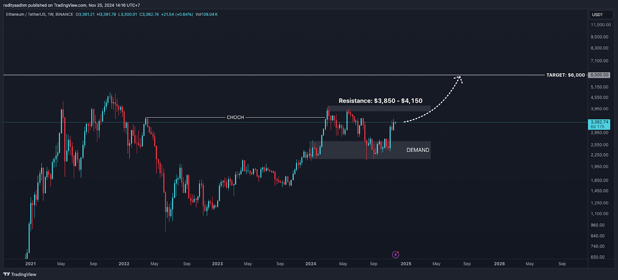
Task: Click the 2026 label on time axis
Action: 499,264
